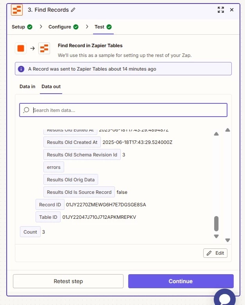
Task: Switch to the Test tab
Action: (x=99, y=27)
